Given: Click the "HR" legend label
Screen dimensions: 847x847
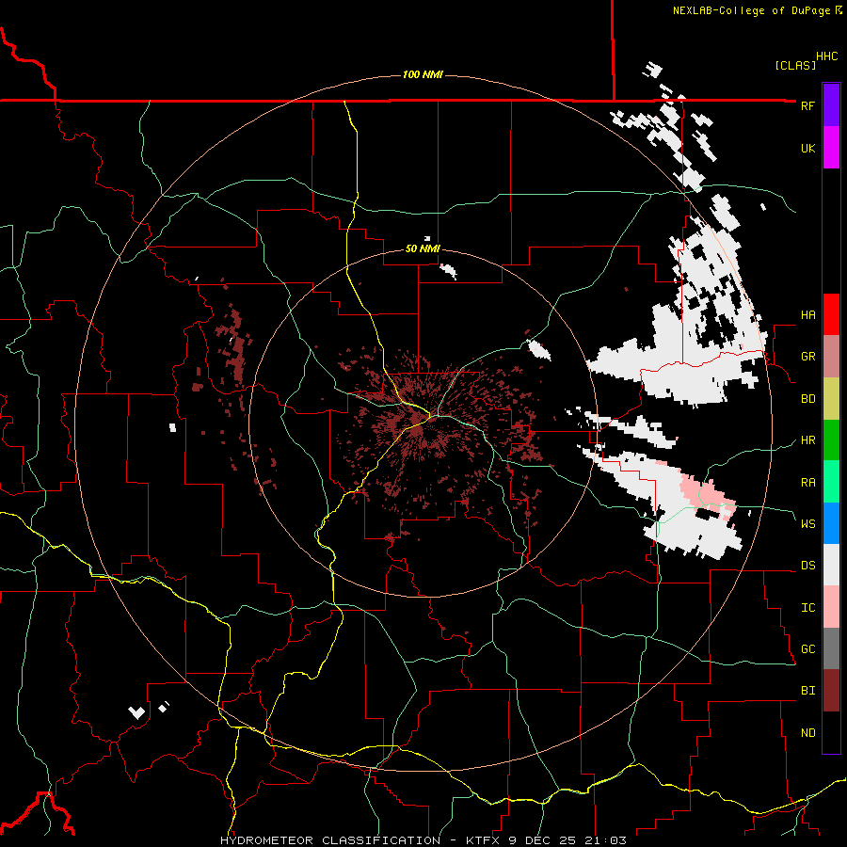Looking at the screenshot, I should coord(807,440).
